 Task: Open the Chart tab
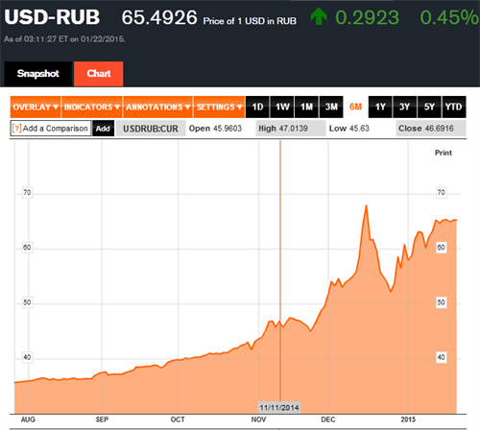[x=99, y=74]
